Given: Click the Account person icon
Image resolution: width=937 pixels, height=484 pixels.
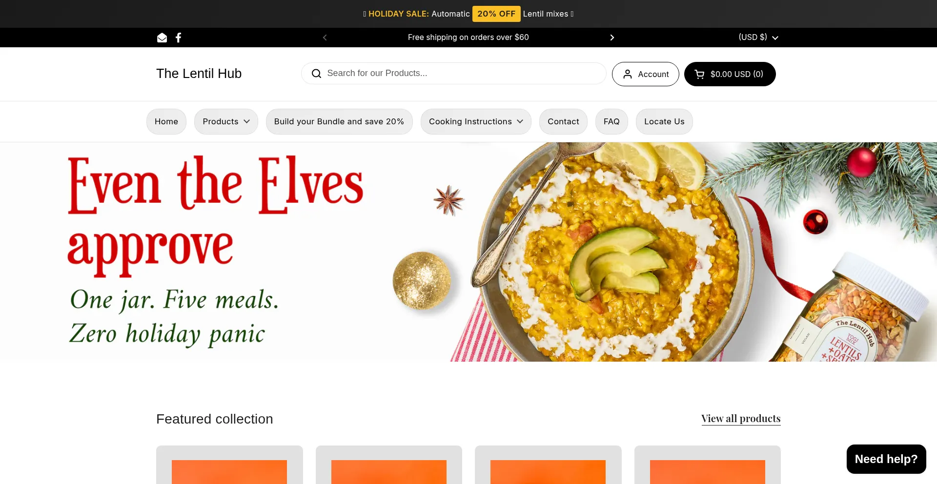Looking at the screenshot, I should [x=628, y=74].
